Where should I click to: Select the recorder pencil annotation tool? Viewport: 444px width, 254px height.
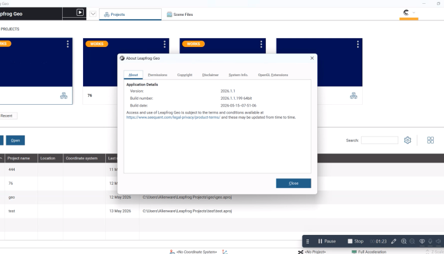click(394, 241)
